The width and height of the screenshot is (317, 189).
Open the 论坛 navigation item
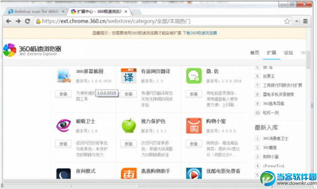pos(289,53)
